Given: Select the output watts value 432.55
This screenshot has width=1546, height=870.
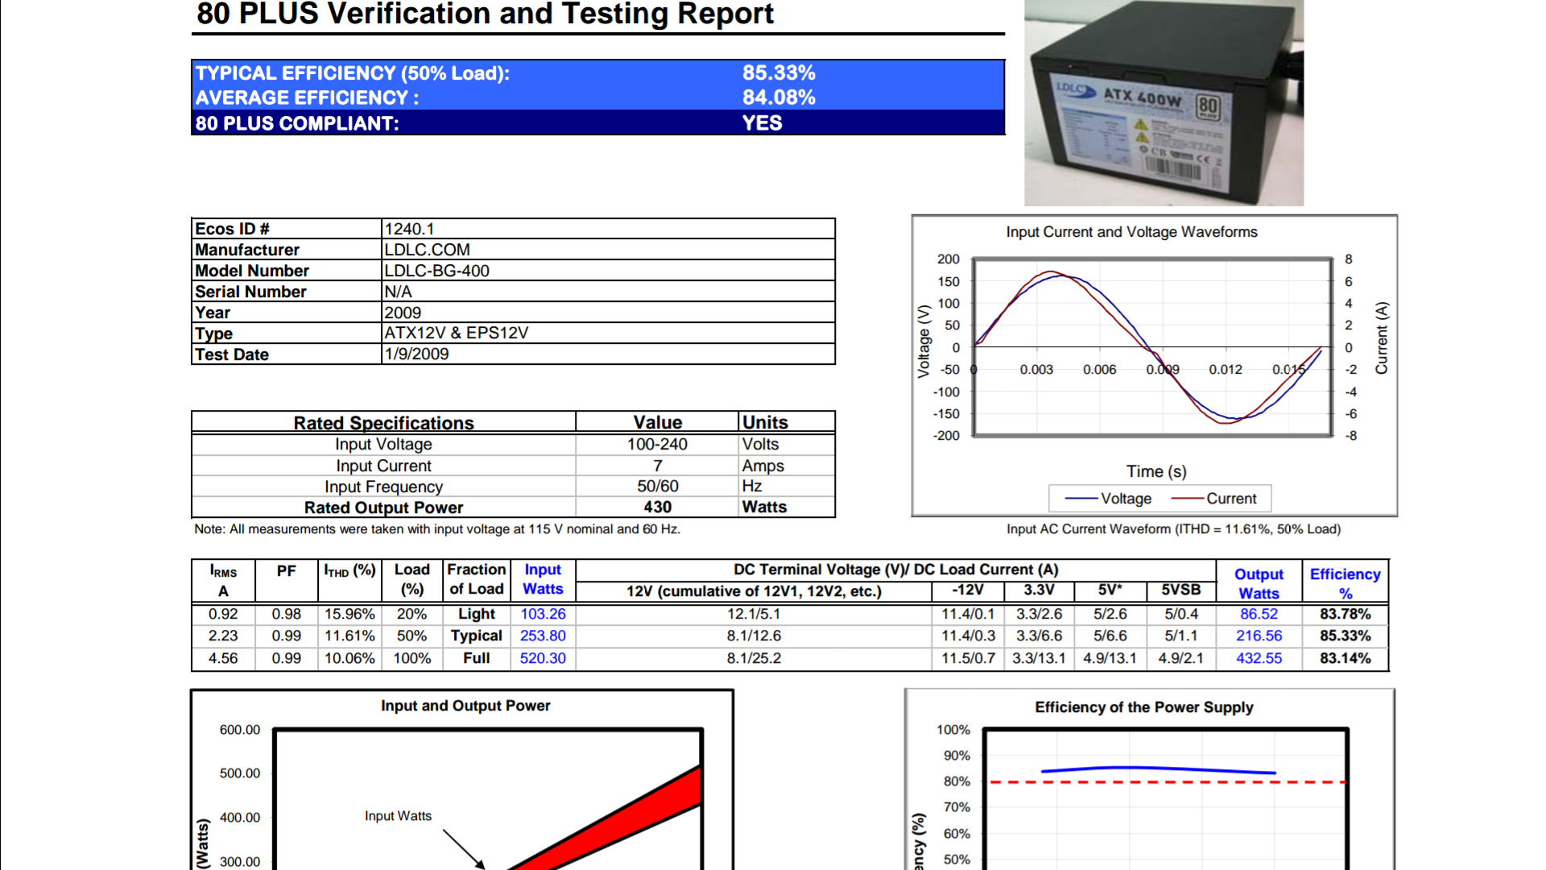Looking at the screenshot, I should tap(1259, 658).
